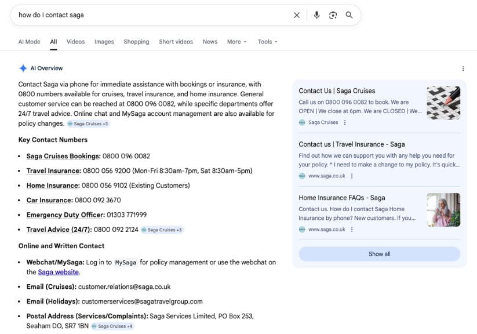Click the Saga Cruises favicon on the first card

(303, 122)
